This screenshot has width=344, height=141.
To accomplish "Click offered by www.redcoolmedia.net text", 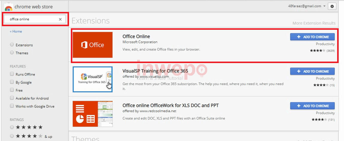I will (x=149, y=111).
